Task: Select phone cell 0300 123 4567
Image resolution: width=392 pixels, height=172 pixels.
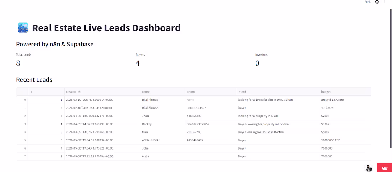Action: pos(211,108)
